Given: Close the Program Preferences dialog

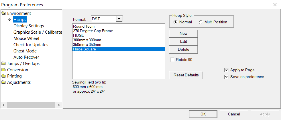Looking at the screenshot, I should click(275, 5).
